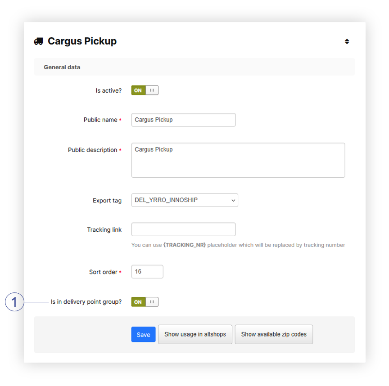Click the "Export tag" label text
The height and width of the screenshot is (386, 389).
tap(107, 201)
